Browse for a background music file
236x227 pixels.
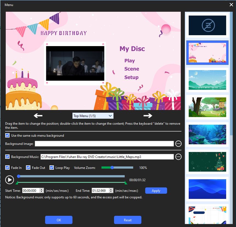coord(178,157)
